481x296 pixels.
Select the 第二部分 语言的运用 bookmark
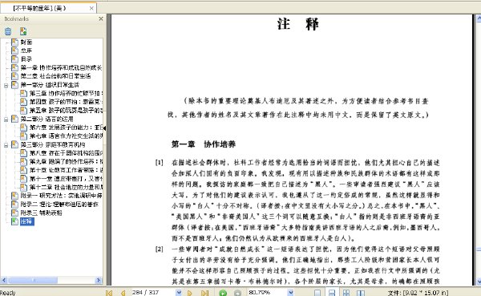(47, 119)
